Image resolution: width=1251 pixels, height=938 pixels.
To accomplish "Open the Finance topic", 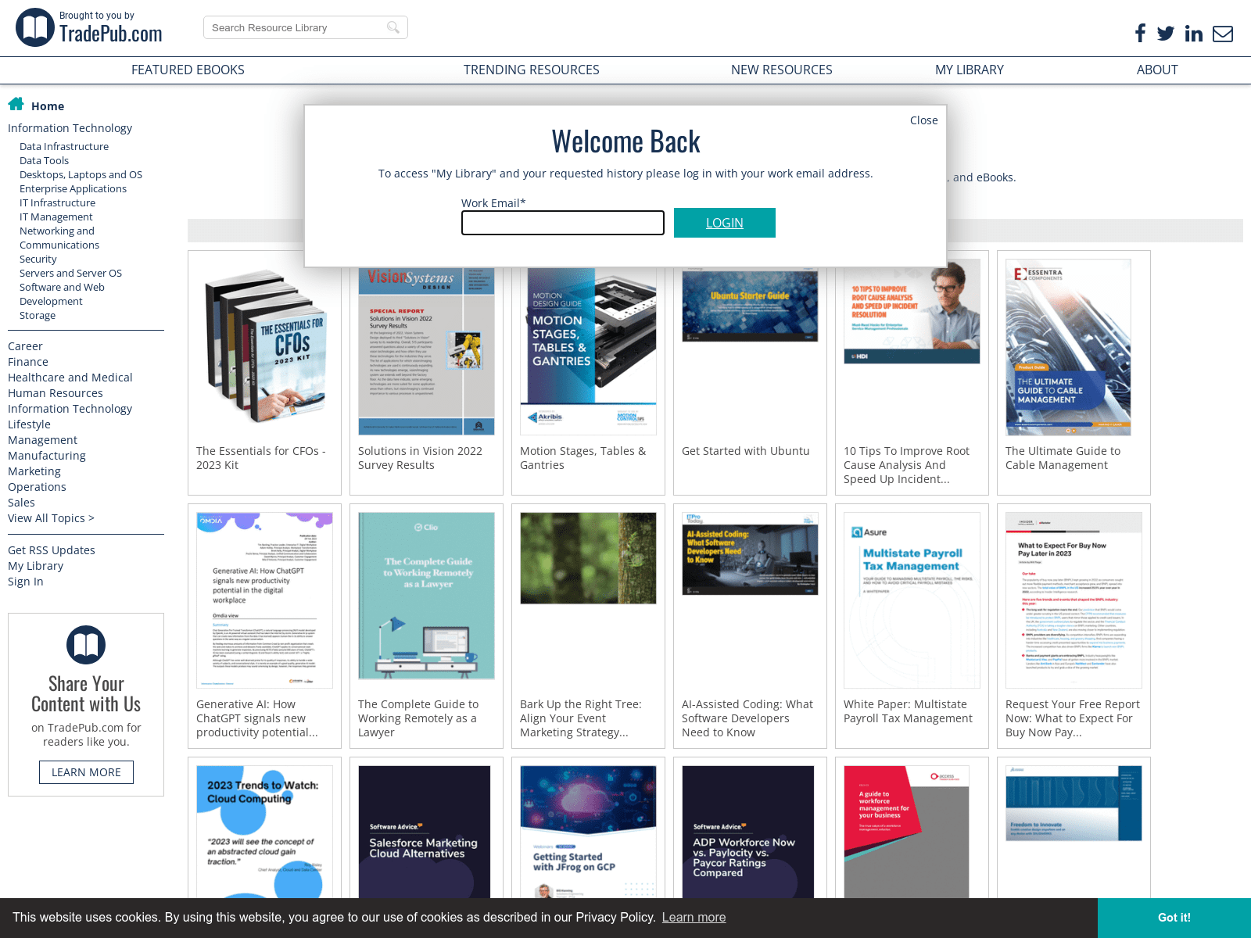I will pyautogui.click(x=28, y=362).
